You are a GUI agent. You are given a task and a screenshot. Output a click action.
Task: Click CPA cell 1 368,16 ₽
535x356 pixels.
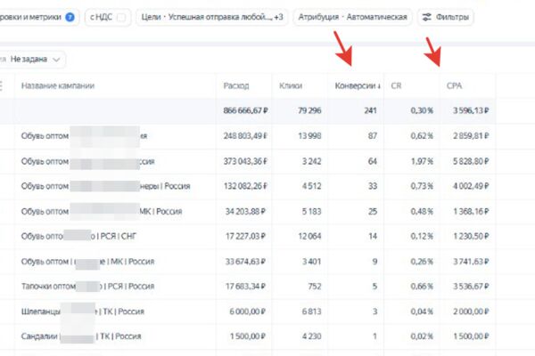click(x=471, y=211)
